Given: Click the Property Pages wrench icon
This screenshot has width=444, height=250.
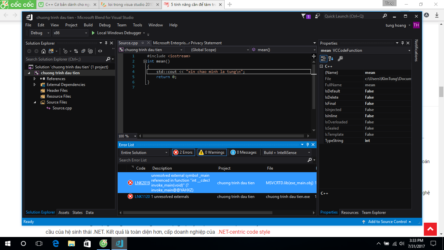Looking at the screenshot, I should (340, 59).
